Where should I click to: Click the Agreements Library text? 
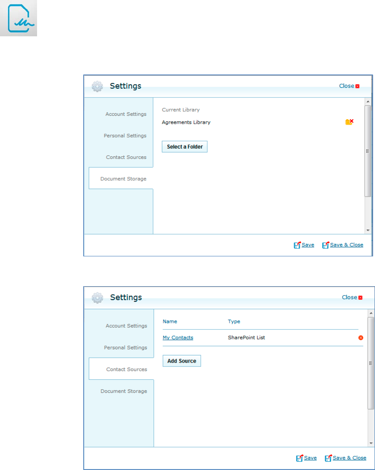click(186, 123)
